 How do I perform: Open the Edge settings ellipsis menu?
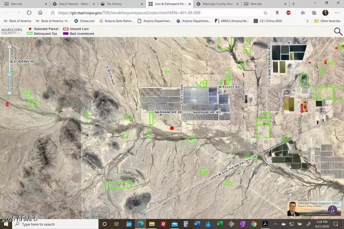pyautogui.click(x=336, y=12)
